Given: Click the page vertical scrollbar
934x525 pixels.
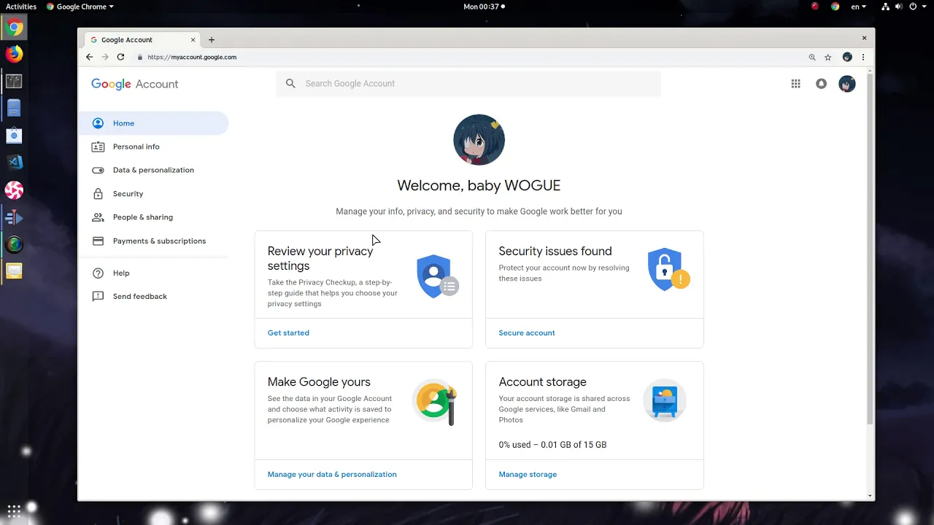Looking at the screenshot, I should [870, 248].
